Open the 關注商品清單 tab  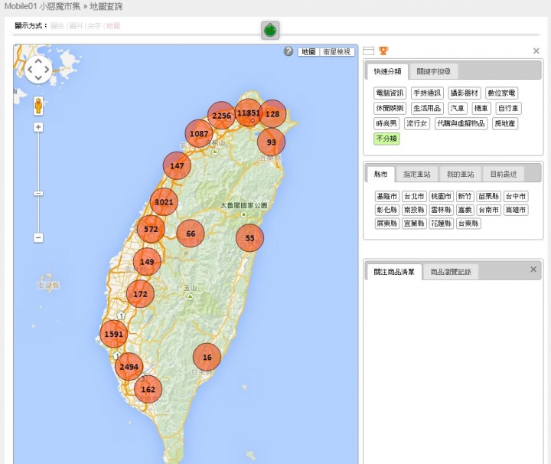coord(394,272)
